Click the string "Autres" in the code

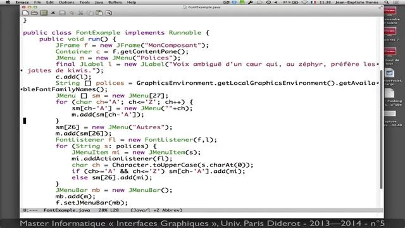(x=148, y=127)
